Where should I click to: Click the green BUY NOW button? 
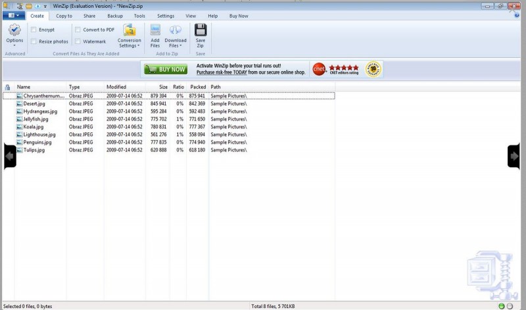click(166, 69)
